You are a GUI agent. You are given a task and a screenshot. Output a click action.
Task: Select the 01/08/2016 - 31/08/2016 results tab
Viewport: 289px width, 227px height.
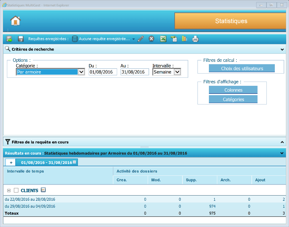pos(46,162)
